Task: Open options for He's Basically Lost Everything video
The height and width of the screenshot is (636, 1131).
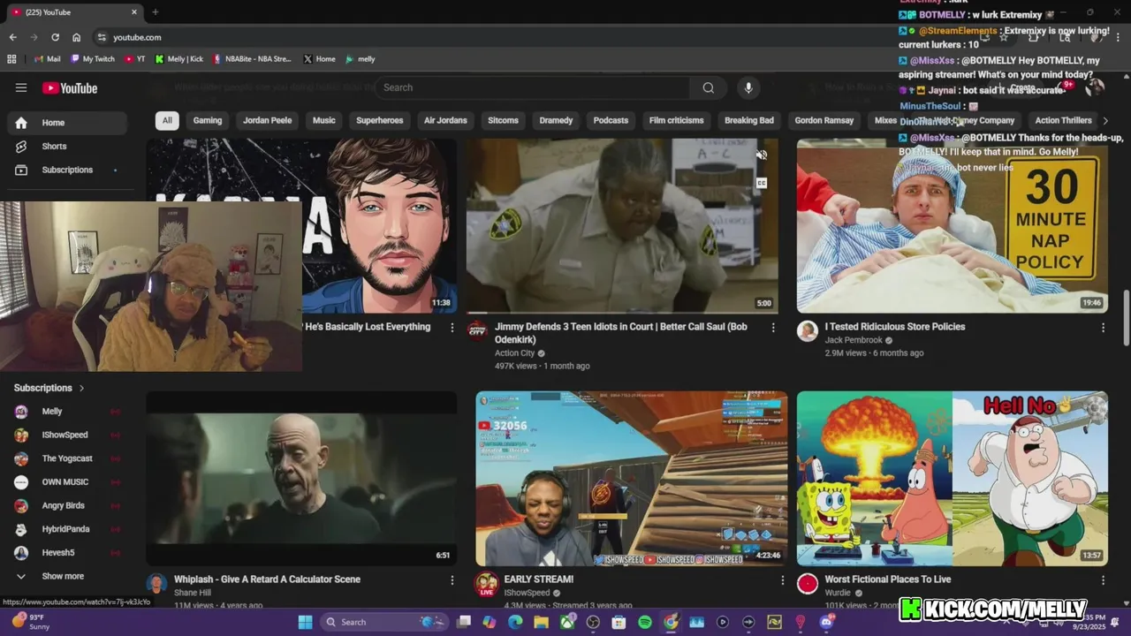Action: (x=452, y=328)
